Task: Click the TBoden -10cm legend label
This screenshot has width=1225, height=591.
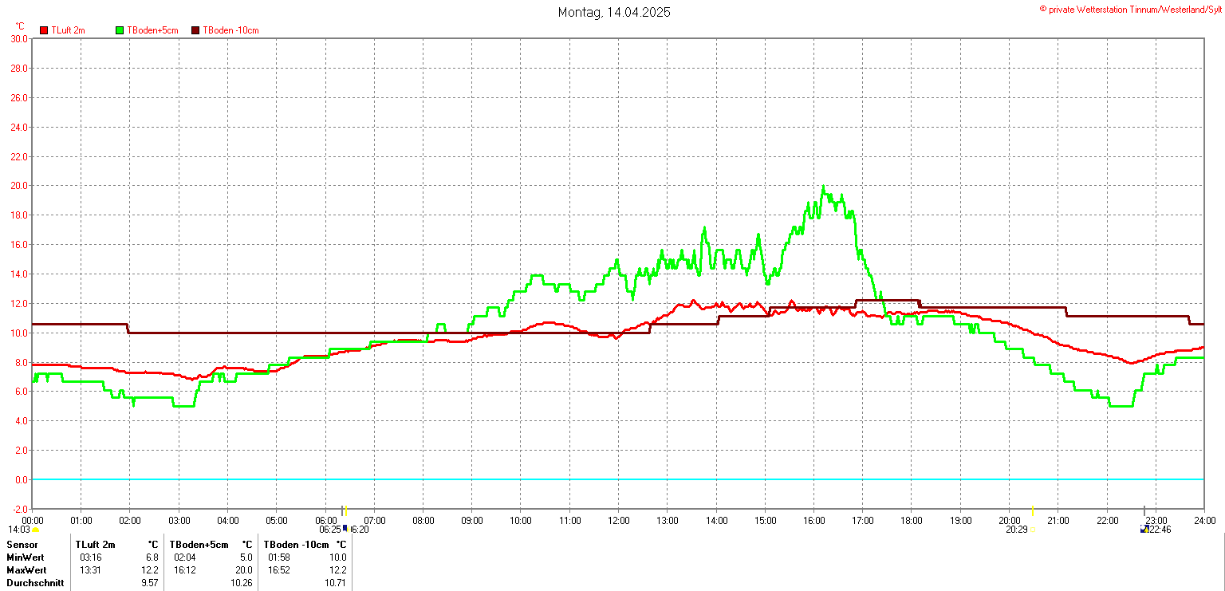Action: tap(230, 30)
